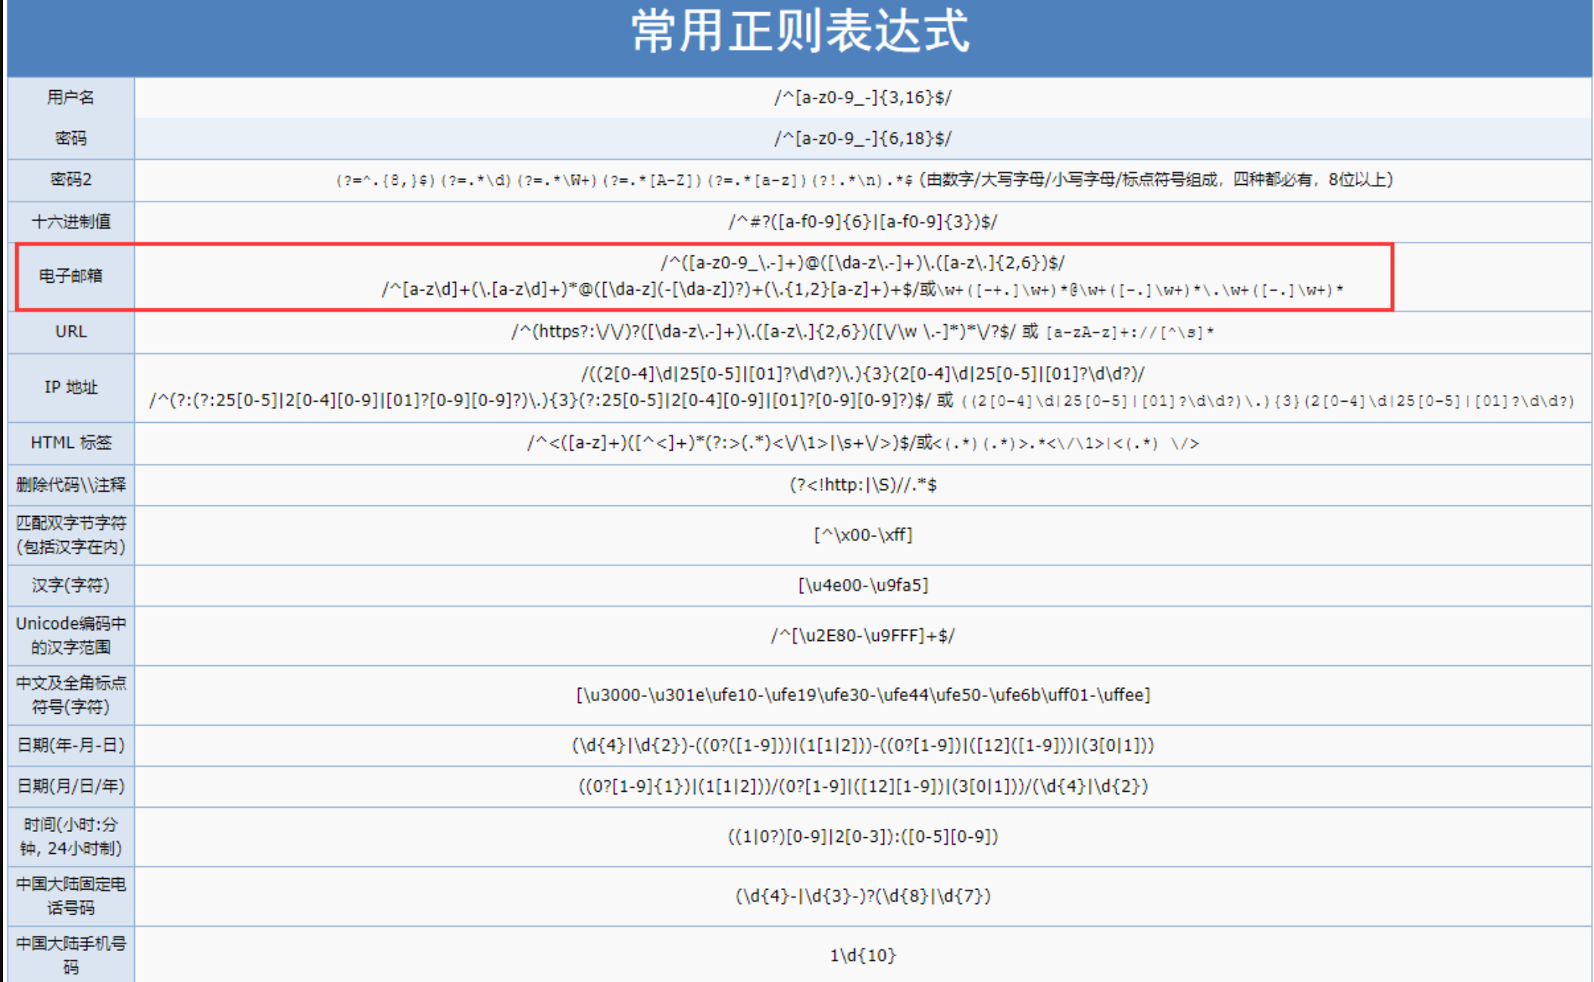Select the "日期(年-月-日)" row label
The width and height of the screenshot is (1594, 982).
[x=70, y=745]
